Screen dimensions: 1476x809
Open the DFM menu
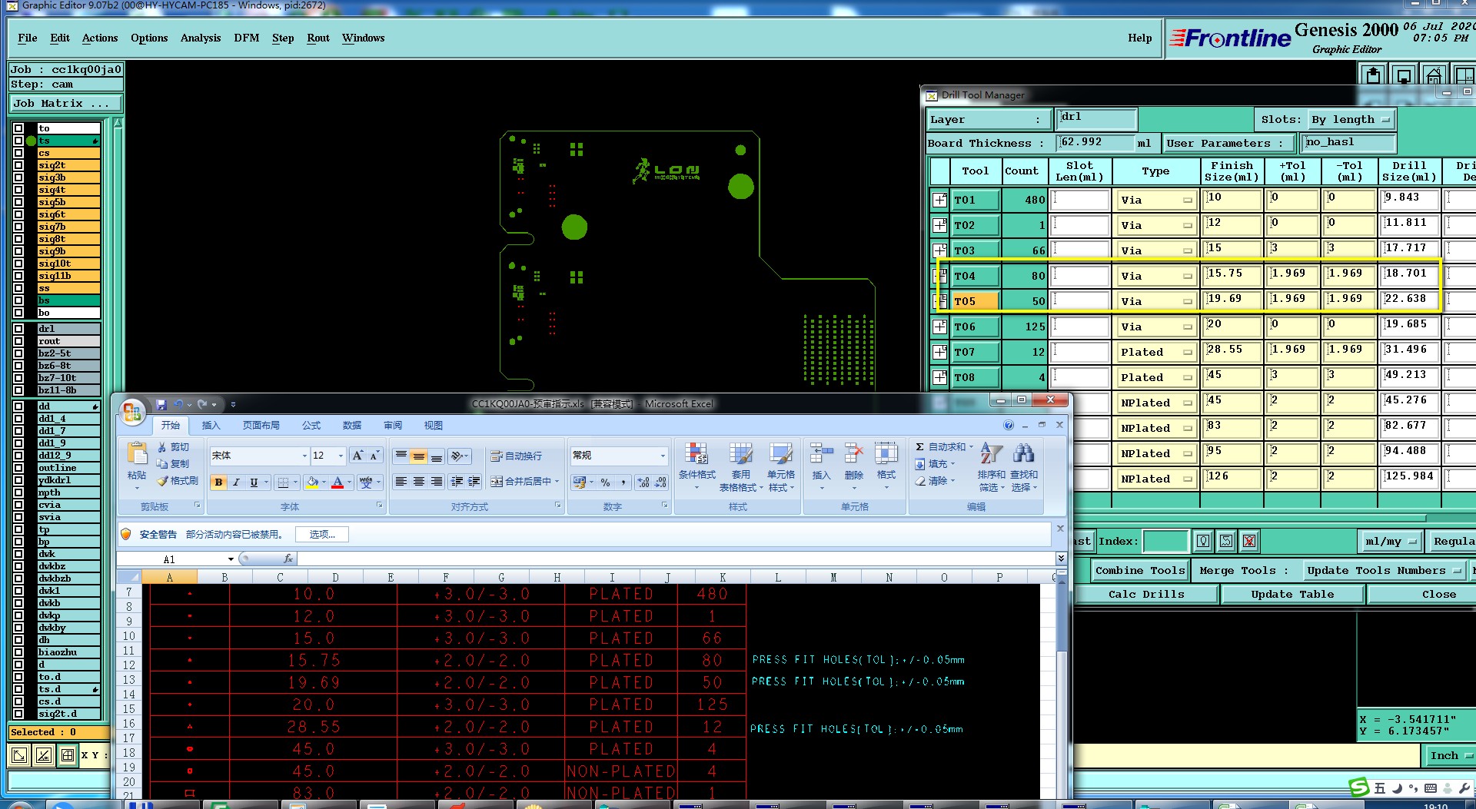click(246, 38)
